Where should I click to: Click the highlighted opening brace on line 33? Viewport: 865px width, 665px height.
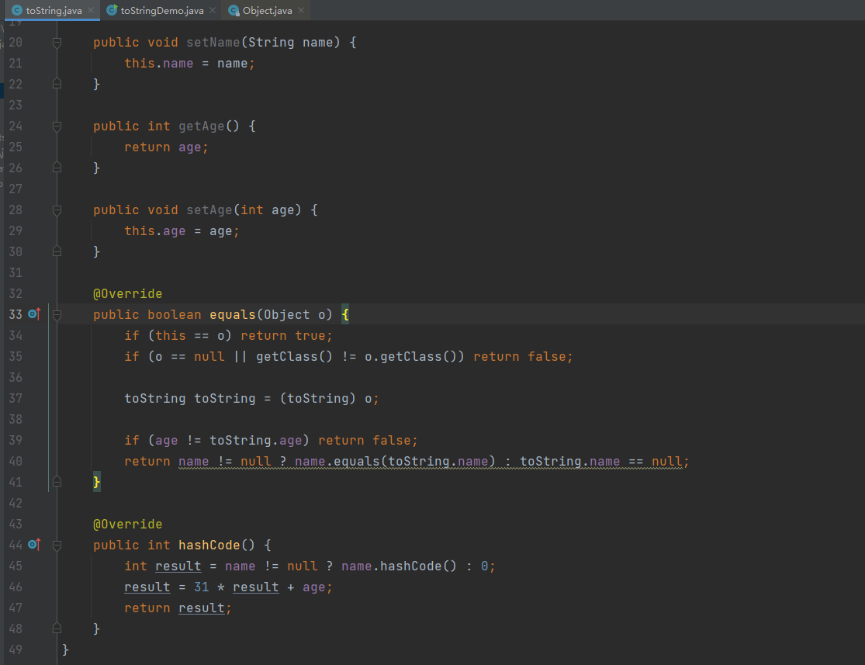pyautogui.click(x=345, y=314)
